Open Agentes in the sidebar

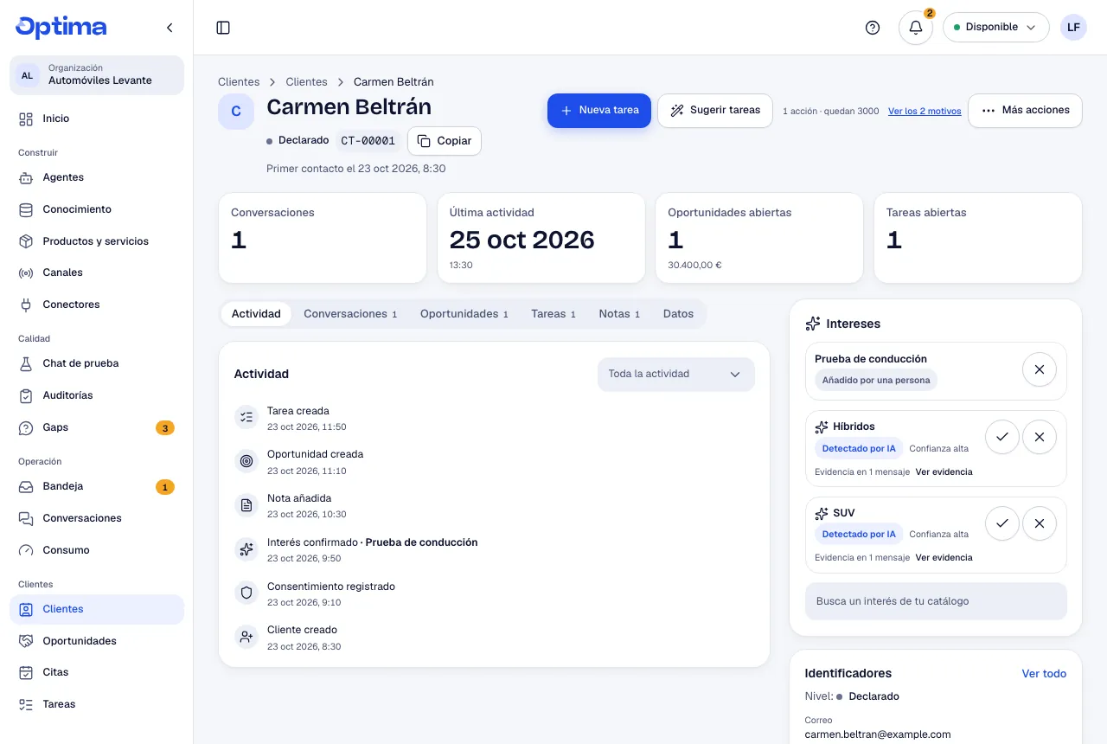click(x=97, y=177)
